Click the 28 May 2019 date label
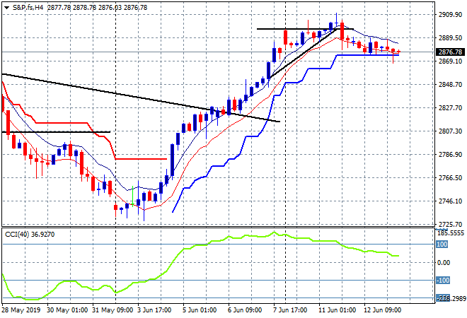 point(21,310)
